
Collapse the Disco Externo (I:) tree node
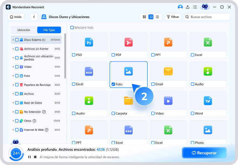[13, 40]
